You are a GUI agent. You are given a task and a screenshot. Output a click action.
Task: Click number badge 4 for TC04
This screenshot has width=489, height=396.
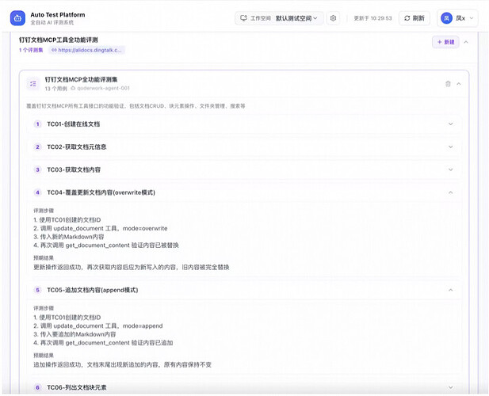(x=37, y=192)
